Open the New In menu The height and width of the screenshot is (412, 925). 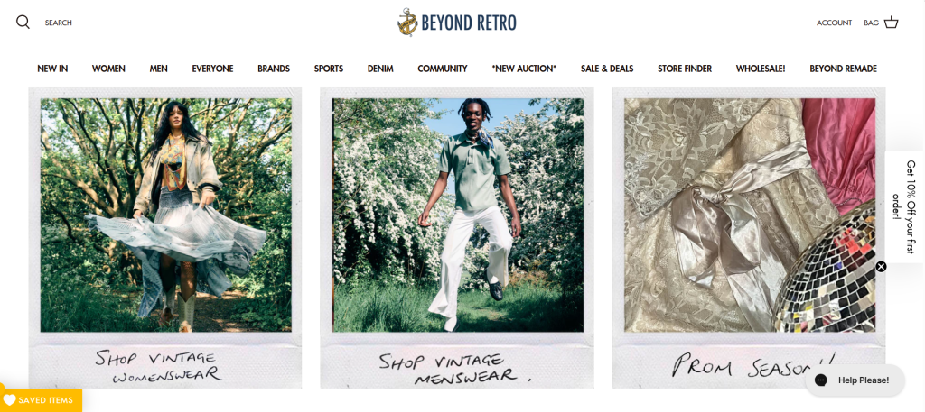[x=52, y=69]
